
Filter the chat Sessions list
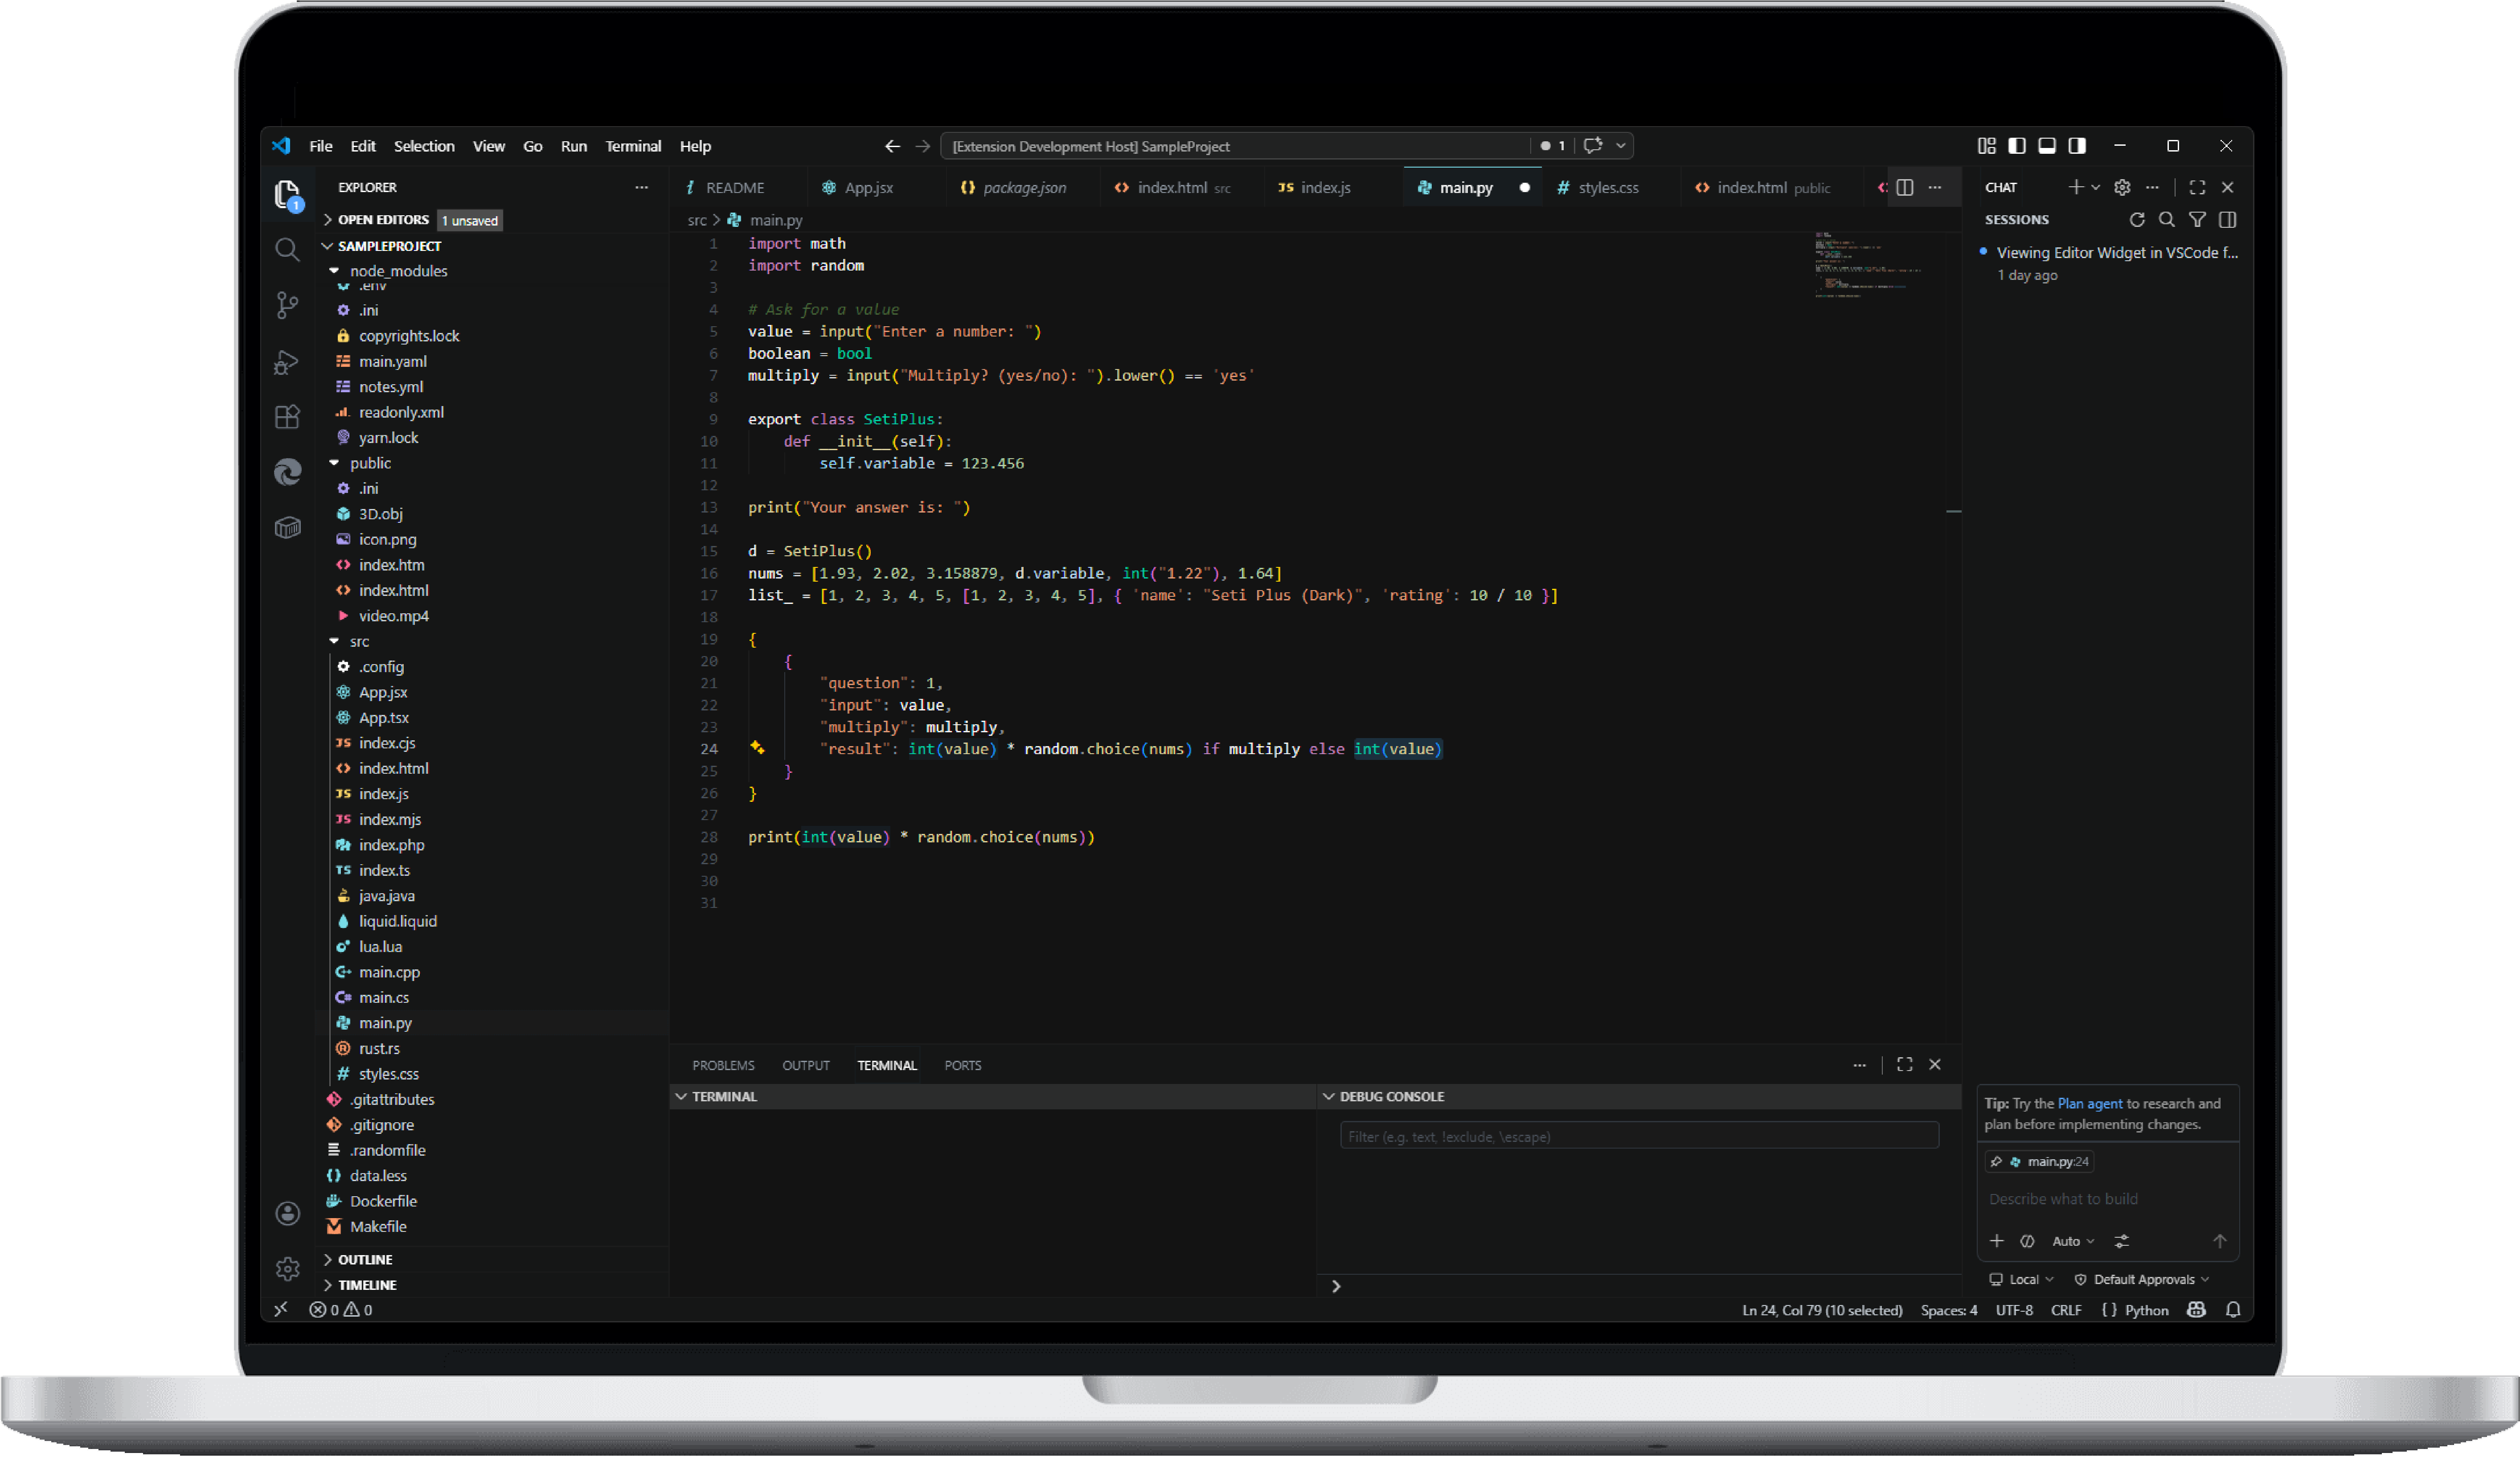pos(2197,219)
